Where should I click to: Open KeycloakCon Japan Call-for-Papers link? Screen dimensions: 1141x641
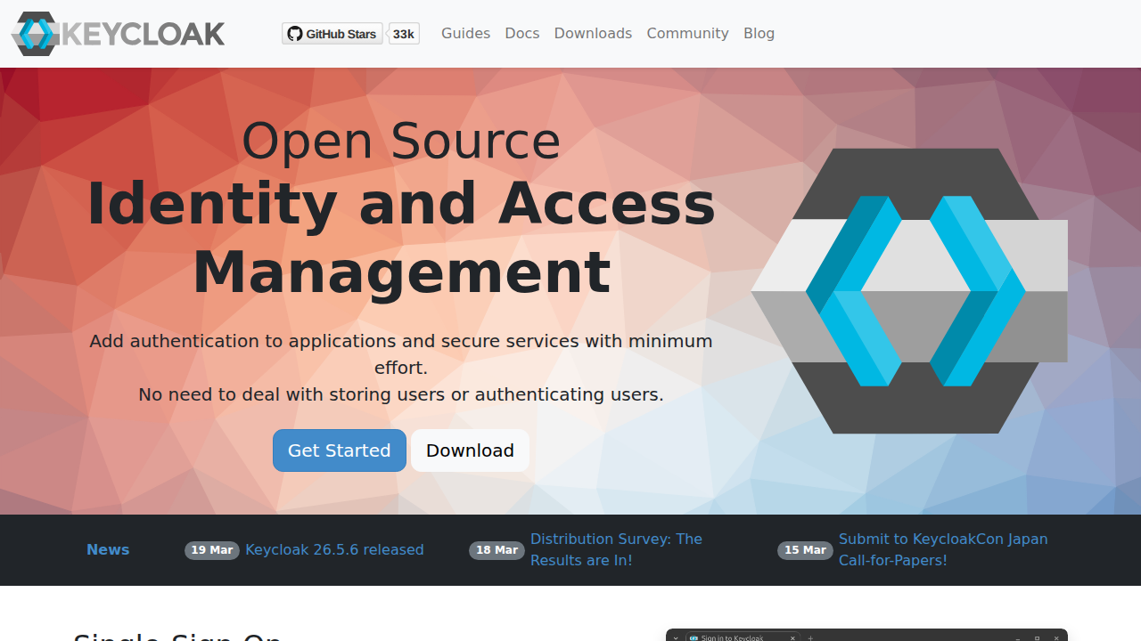click(x=942, y=550)
